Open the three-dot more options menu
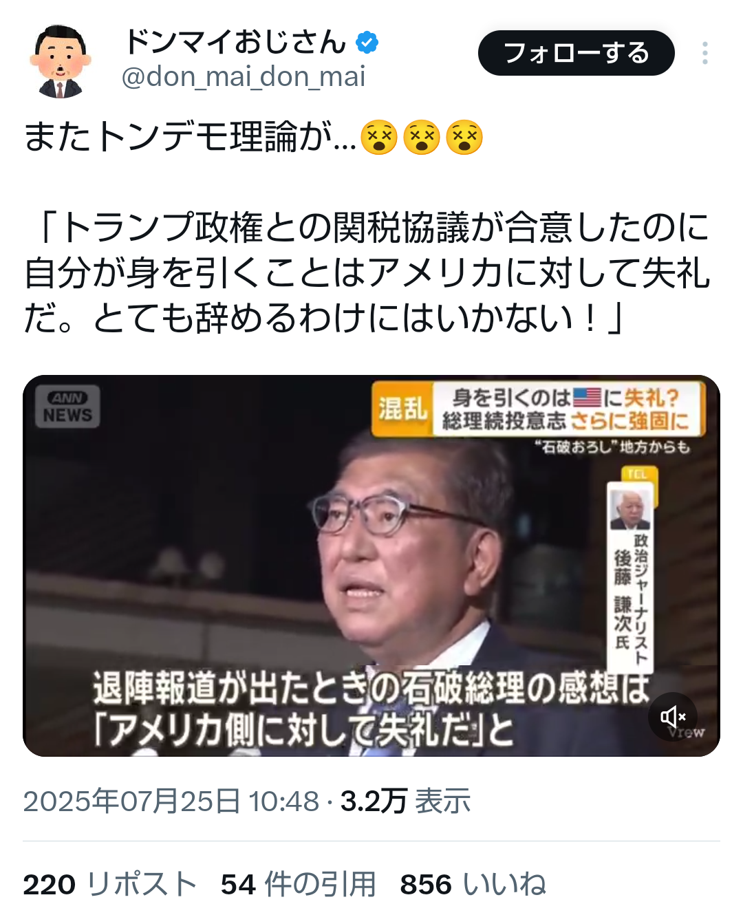 pyautogui.click(x=705, y=53)
